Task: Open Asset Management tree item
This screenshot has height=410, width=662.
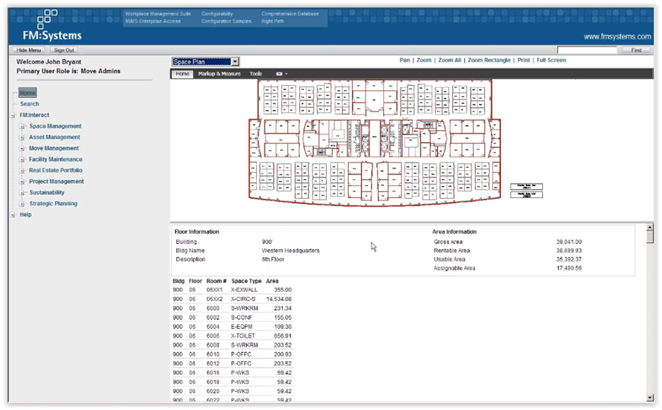Action: point(55,137)
